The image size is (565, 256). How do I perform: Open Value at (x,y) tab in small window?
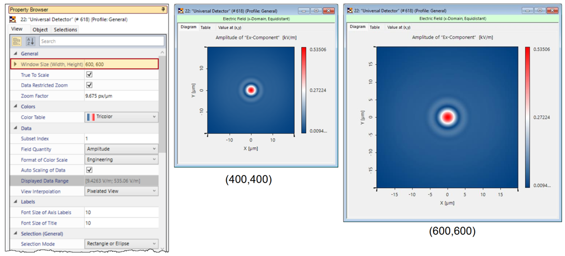click(x=229, y=27)
